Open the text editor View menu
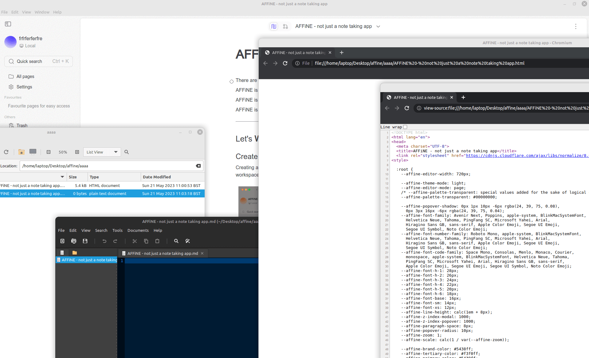Viewport: 589px width, 358px height. coord(86,230)
